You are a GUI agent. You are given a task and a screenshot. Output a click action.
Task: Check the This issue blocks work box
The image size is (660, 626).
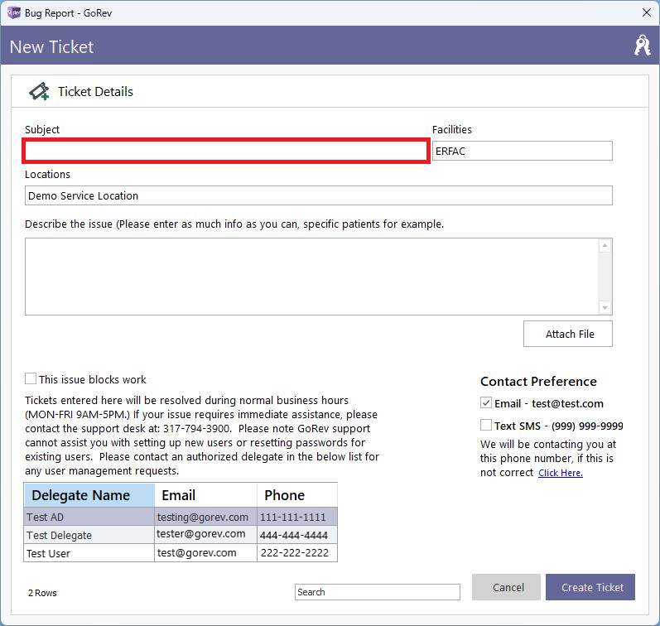(x=31, y=378)
